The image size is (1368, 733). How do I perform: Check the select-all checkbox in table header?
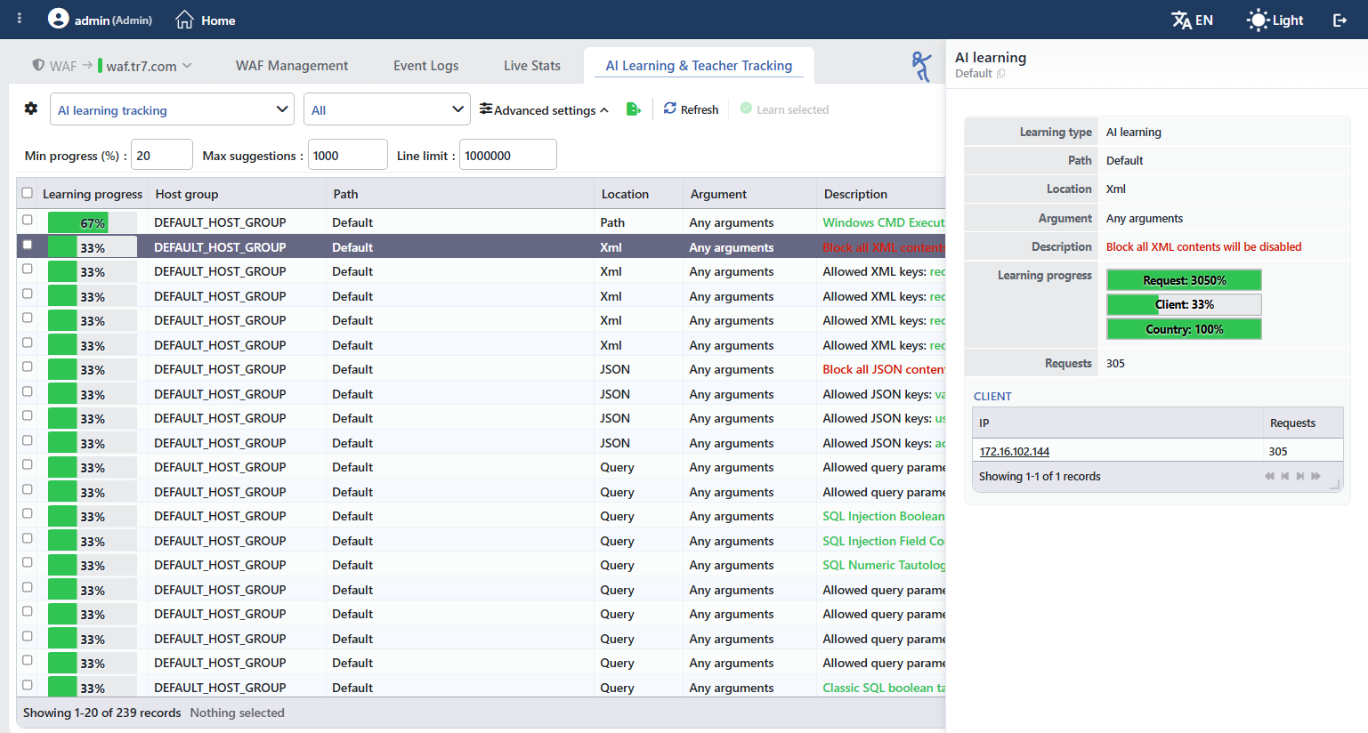27,193
